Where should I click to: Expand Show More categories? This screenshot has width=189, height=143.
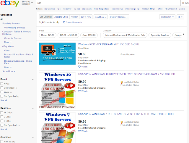[9, 71]
